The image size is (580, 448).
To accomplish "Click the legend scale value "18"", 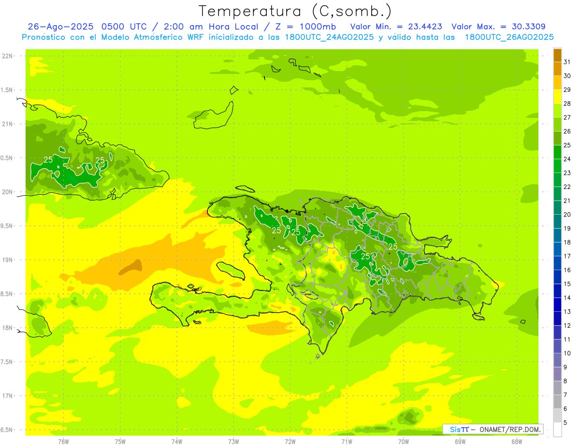I will pos(567,242).
